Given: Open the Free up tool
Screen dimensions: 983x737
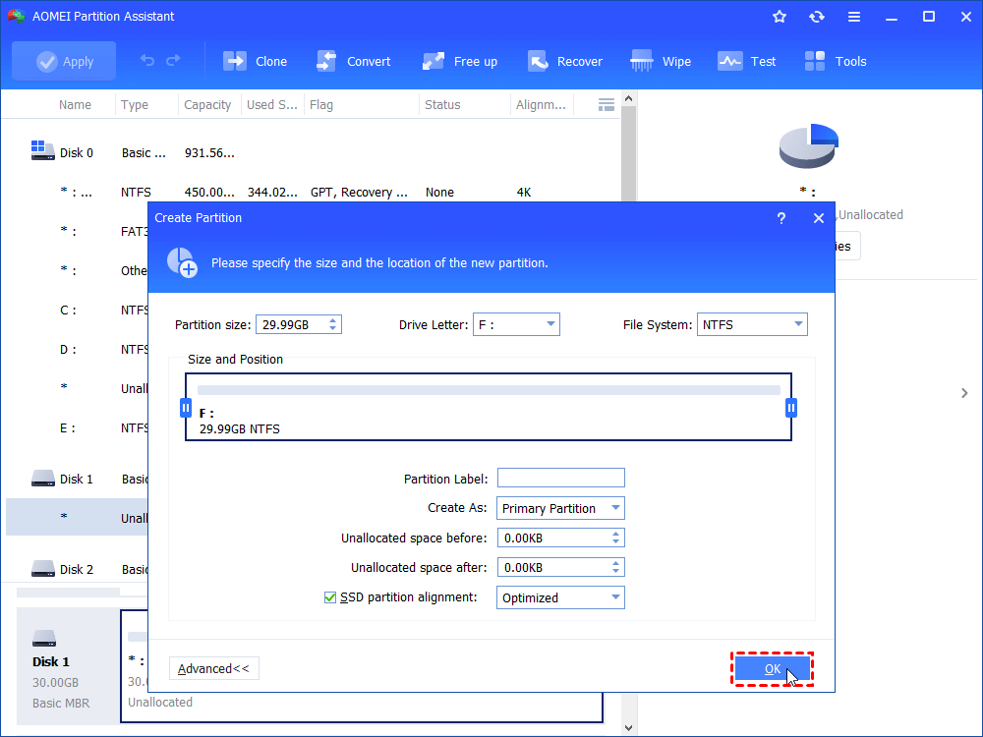Looking at the screenshot, I should [x=459, y=61].
